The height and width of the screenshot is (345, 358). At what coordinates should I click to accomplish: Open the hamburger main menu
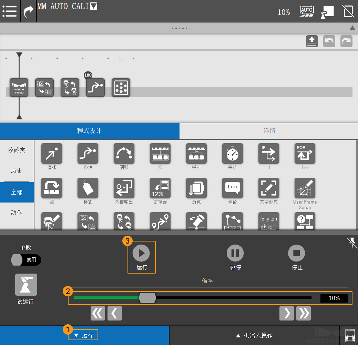[10, 11]
